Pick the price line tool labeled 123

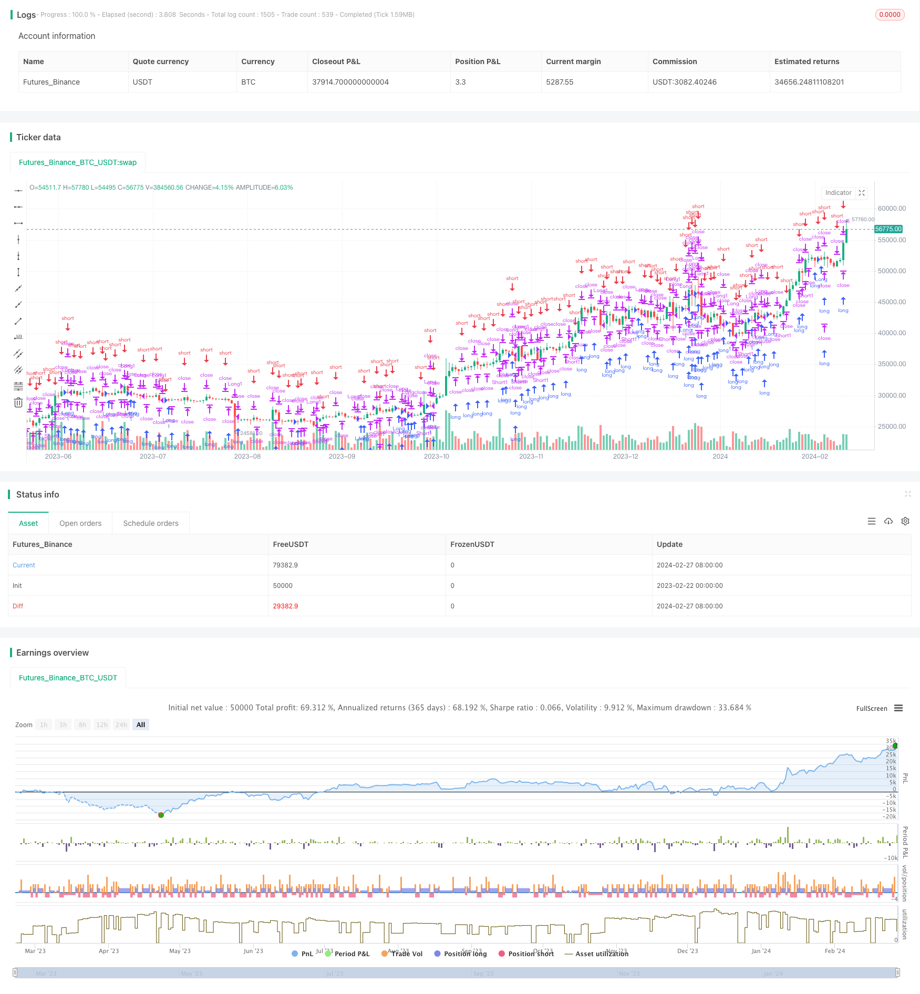18,337
